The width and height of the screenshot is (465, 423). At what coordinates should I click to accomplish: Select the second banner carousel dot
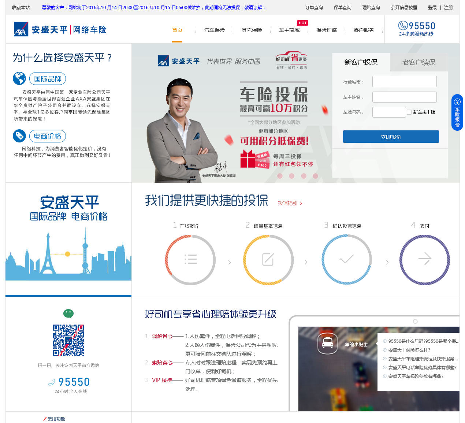[291, 176]
